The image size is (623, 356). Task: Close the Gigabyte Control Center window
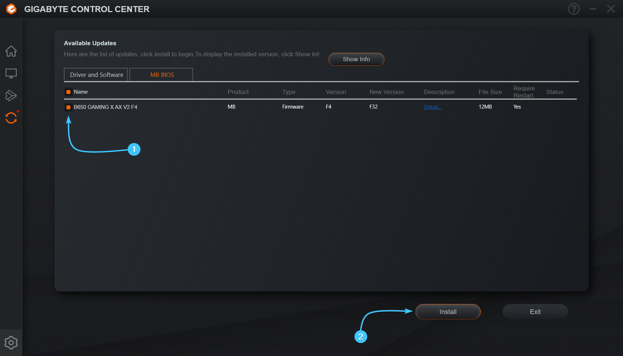(x=611, y=9)
